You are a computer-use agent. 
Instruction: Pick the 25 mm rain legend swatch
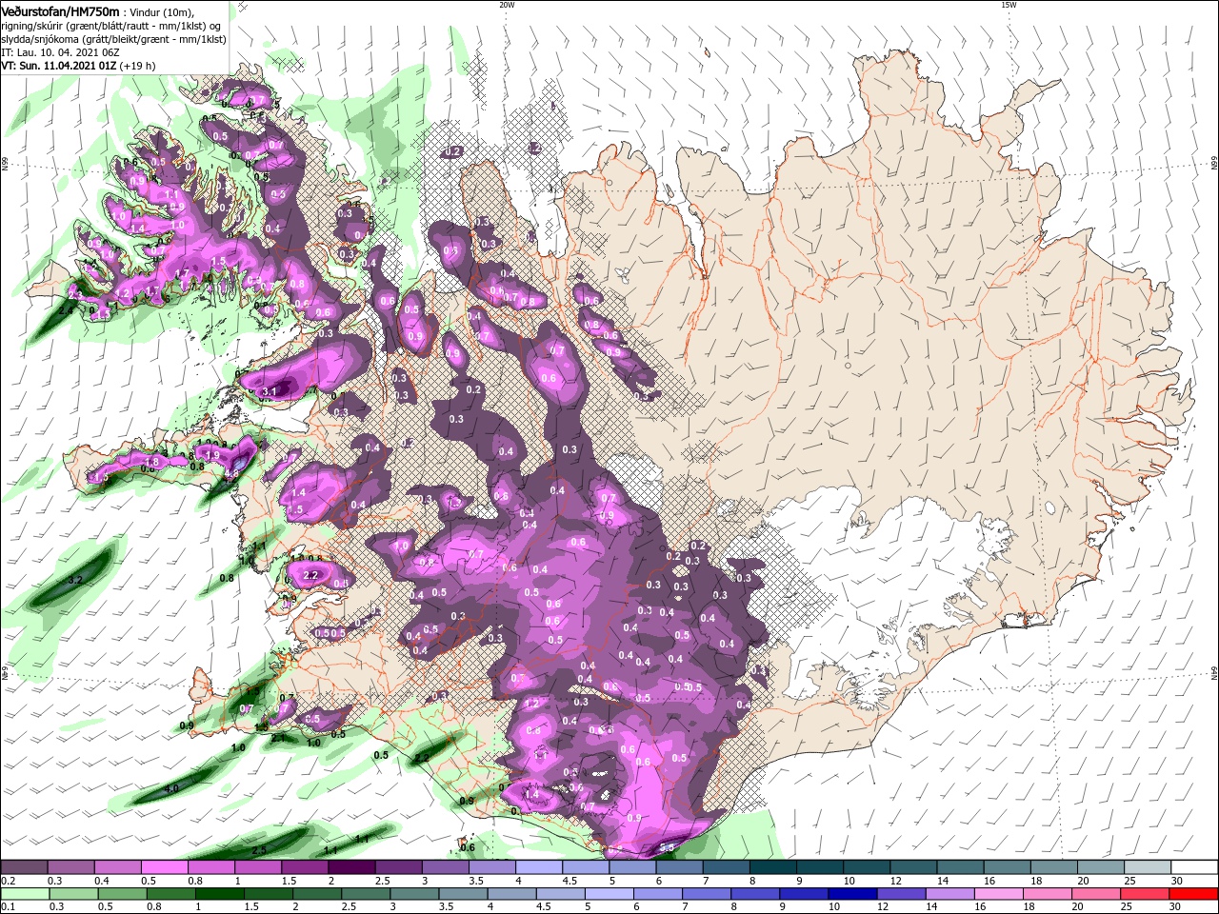click(x=1145, y=894)
